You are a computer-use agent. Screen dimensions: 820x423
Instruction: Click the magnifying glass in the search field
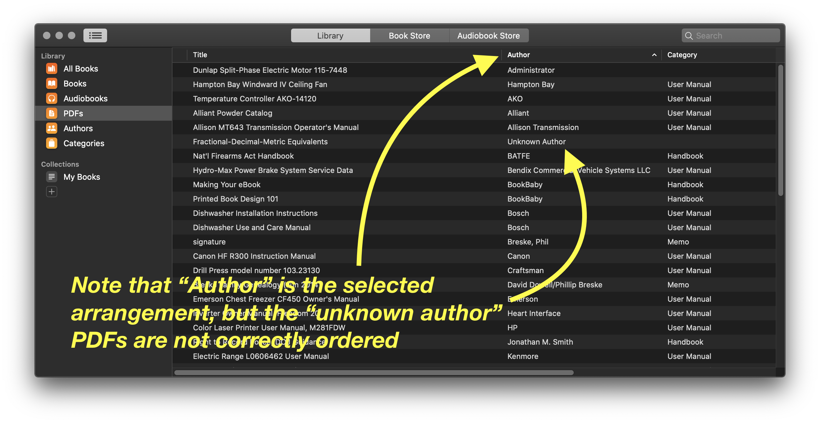[x=689, y=36]
